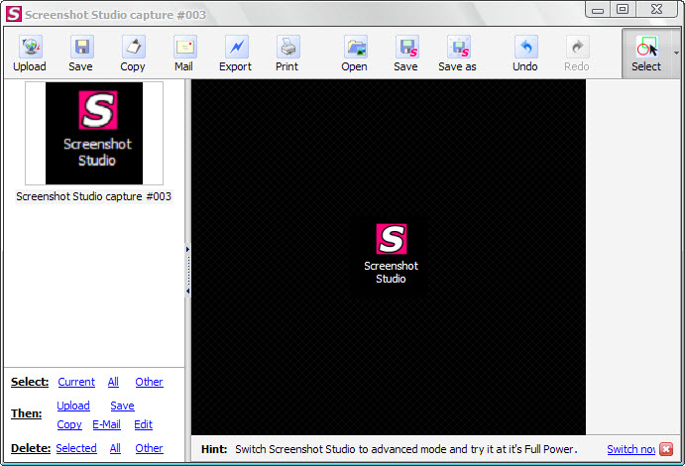Click the Screenshot Studio app icon in title bar

13,14
